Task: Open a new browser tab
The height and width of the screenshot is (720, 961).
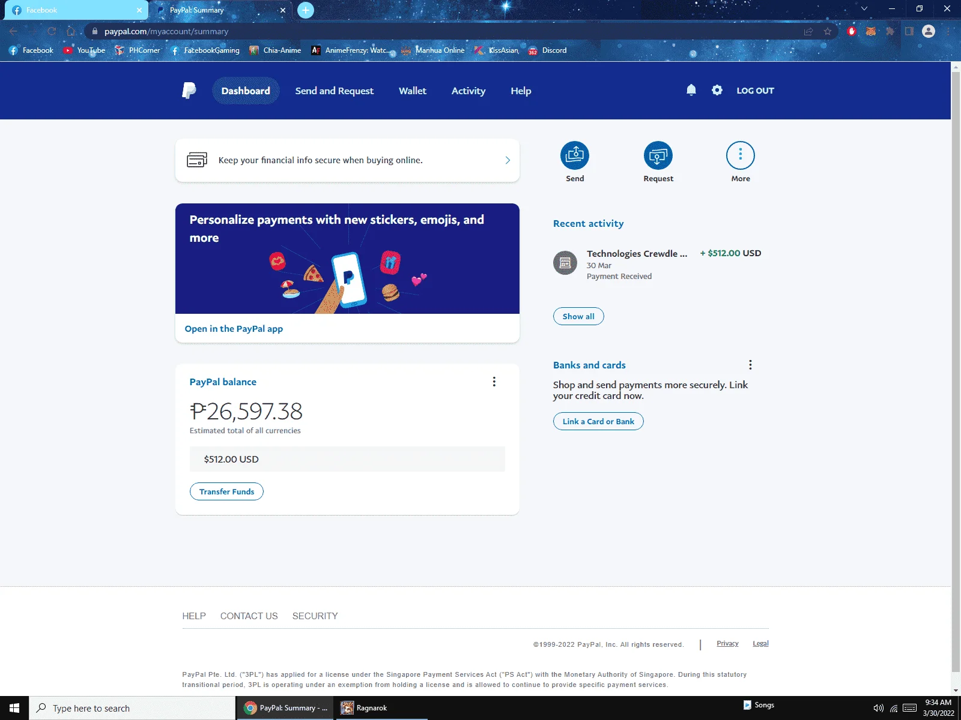Action: tap(306, 10)
